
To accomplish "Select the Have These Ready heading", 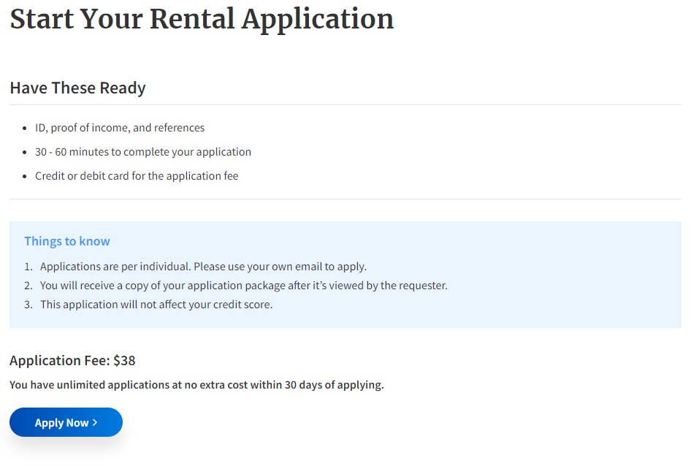I will pyautogui.click(x=77, y=88).
